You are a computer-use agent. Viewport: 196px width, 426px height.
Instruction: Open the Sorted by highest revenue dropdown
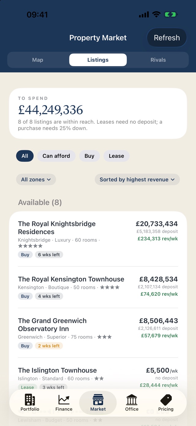tap(137, 179)
